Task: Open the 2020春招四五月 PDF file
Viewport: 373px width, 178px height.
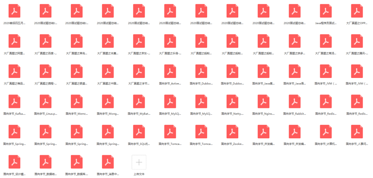Action: 15,11
